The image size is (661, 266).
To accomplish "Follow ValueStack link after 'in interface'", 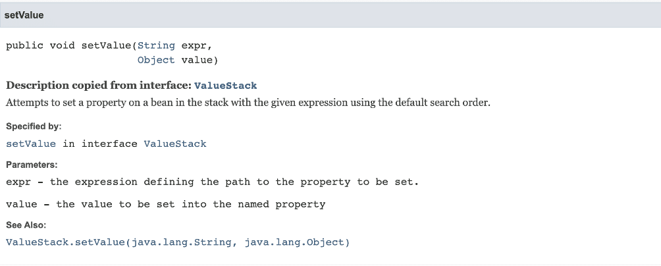I will click(175, 144).
